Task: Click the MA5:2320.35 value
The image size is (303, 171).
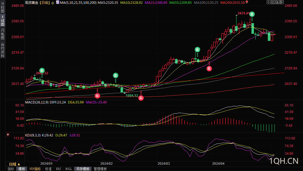Action: coord(108,2)
